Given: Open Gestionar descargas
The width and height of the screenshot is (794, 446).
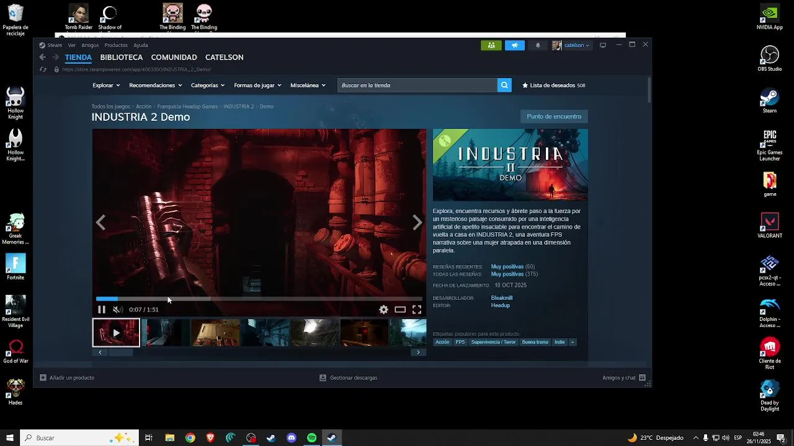Looking at the screenshot, I should (x=348, y=378).
